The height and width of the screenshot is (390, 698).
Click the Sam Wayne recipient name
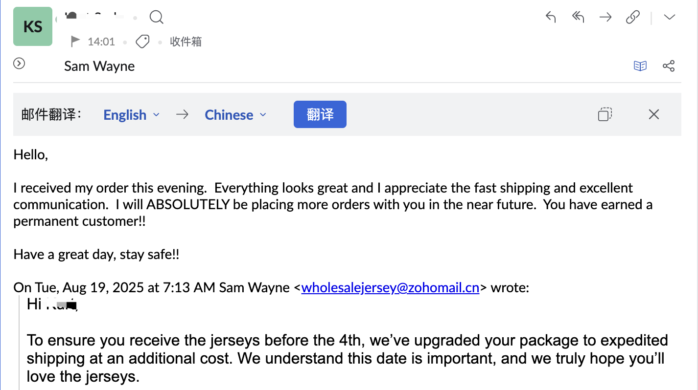pyautogui.click(x=99, y=66)
